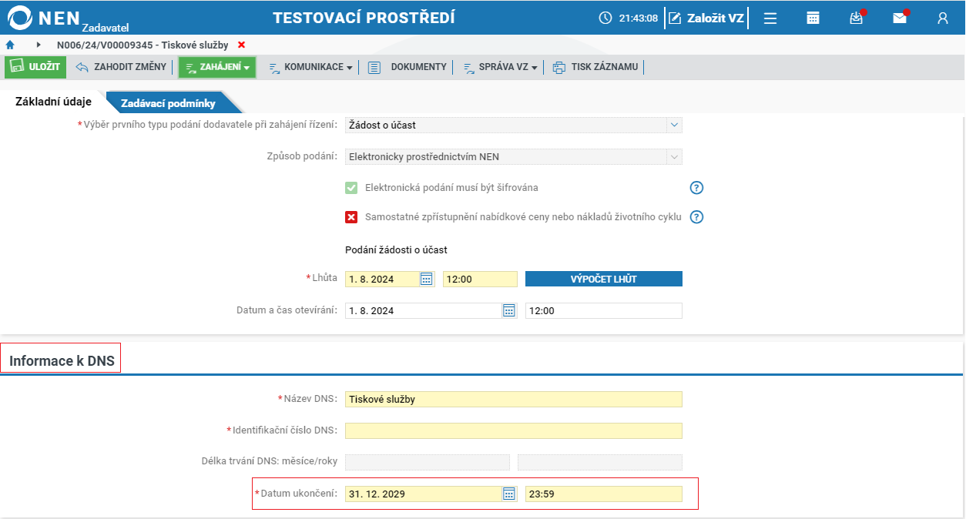This screenshot has height=519, width=966.
Task: Toggle Elektronická podání musí být šifrována checkbox
Action: pos(351,188)
